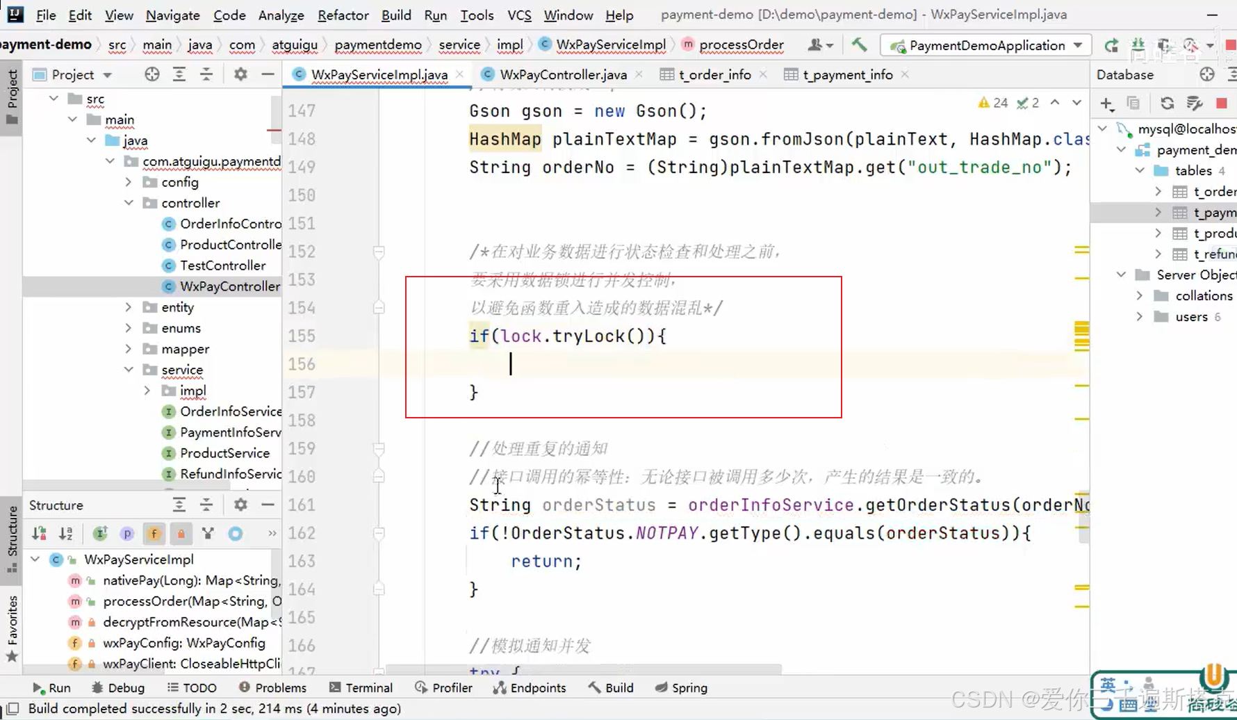Close the WxPayServiceImpl.java tab

coord(459,74)
